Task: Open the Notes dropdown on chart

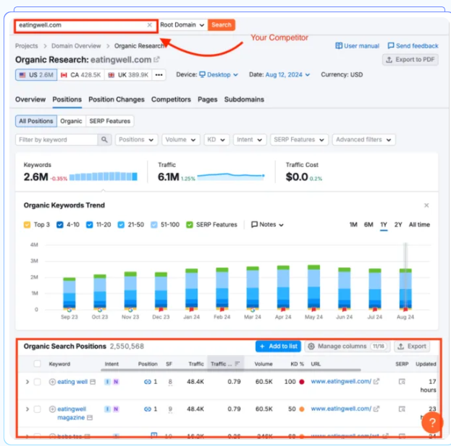Action: point(267,224)
